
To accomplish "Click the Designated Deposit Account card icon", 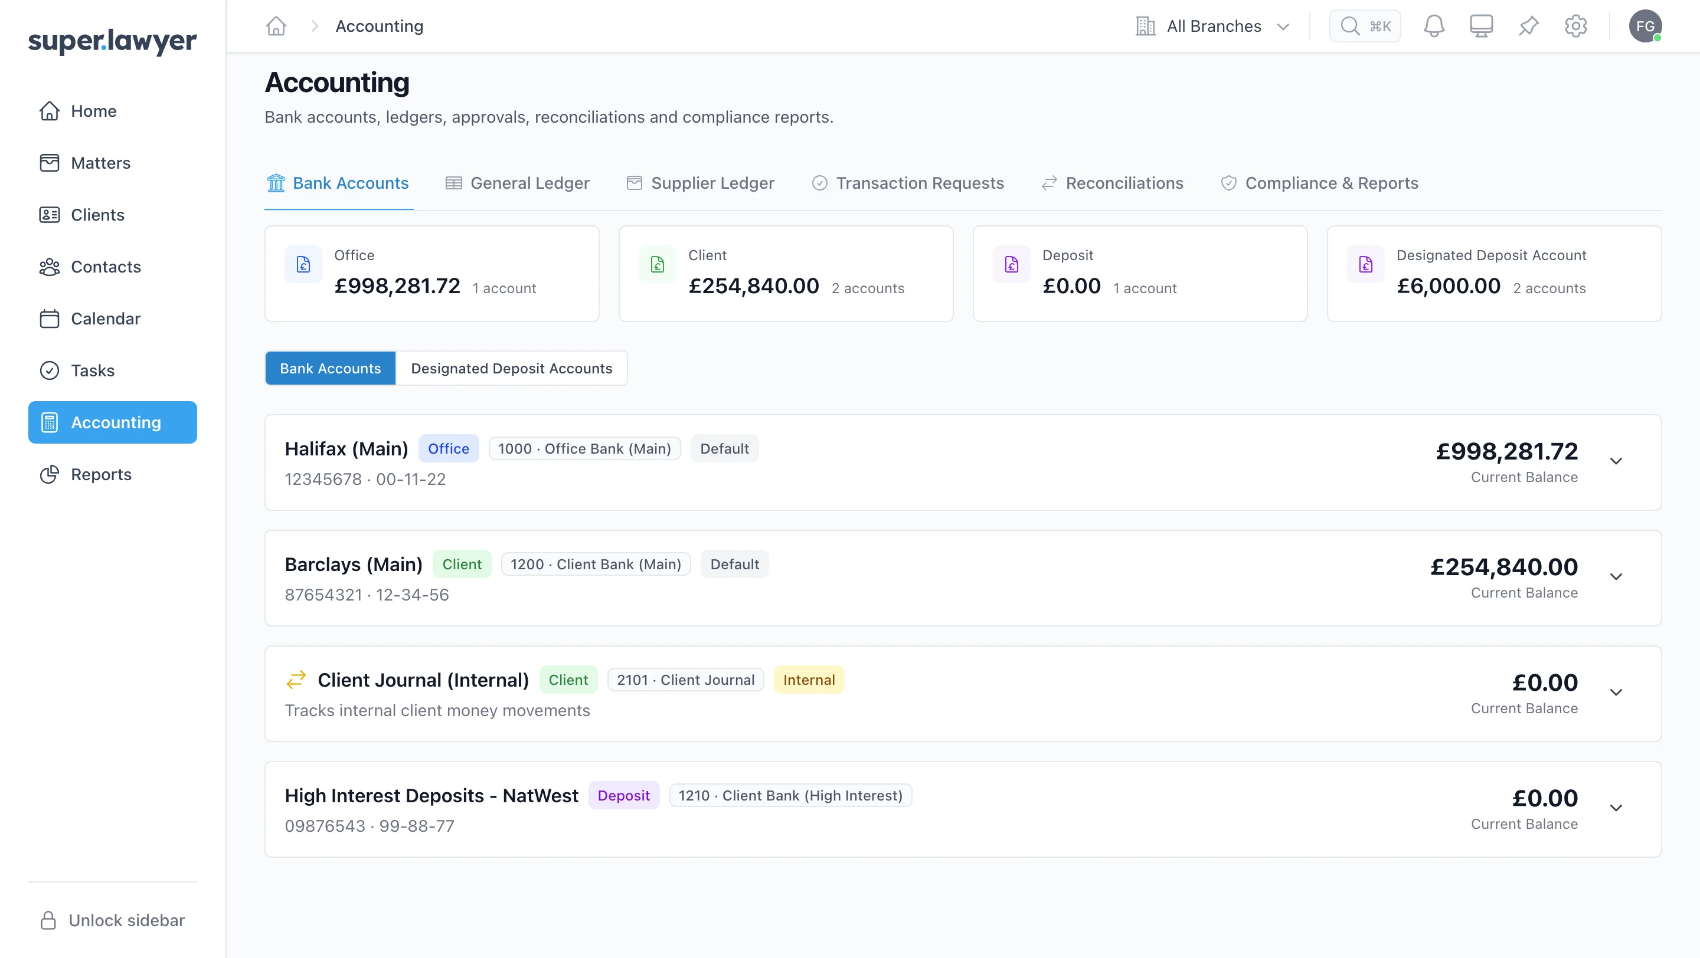I will pos(1365,264).
